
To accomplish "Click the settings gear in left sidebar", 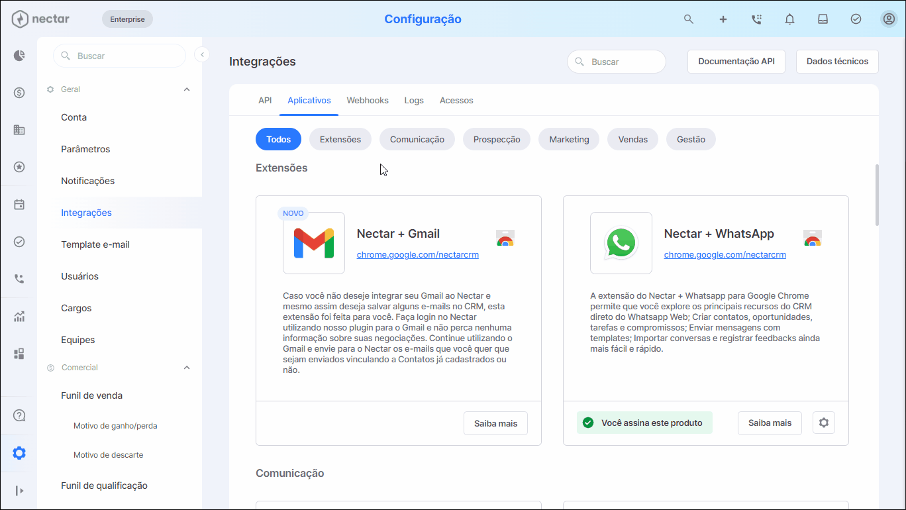I will [19, 453].
